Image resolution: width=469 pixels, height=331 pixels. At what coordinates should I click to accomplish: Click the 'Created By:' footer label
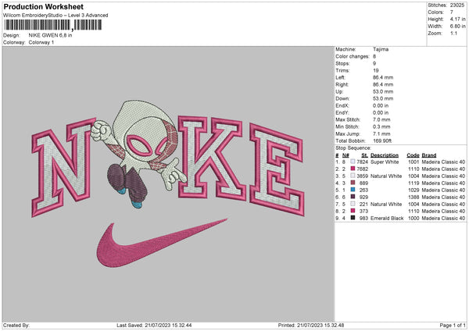pos(16,325)
